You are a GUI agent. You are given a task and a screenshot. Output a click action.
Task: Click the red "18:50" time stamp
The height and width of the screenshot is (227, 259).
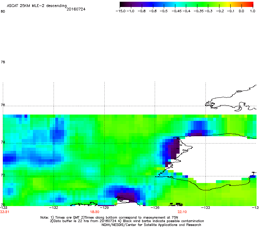point(94,212)
